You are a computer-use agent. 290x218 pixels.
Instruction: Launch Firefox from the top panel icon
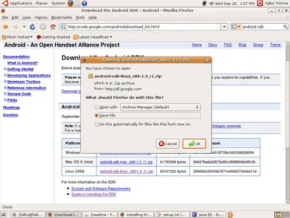(71, 3)
